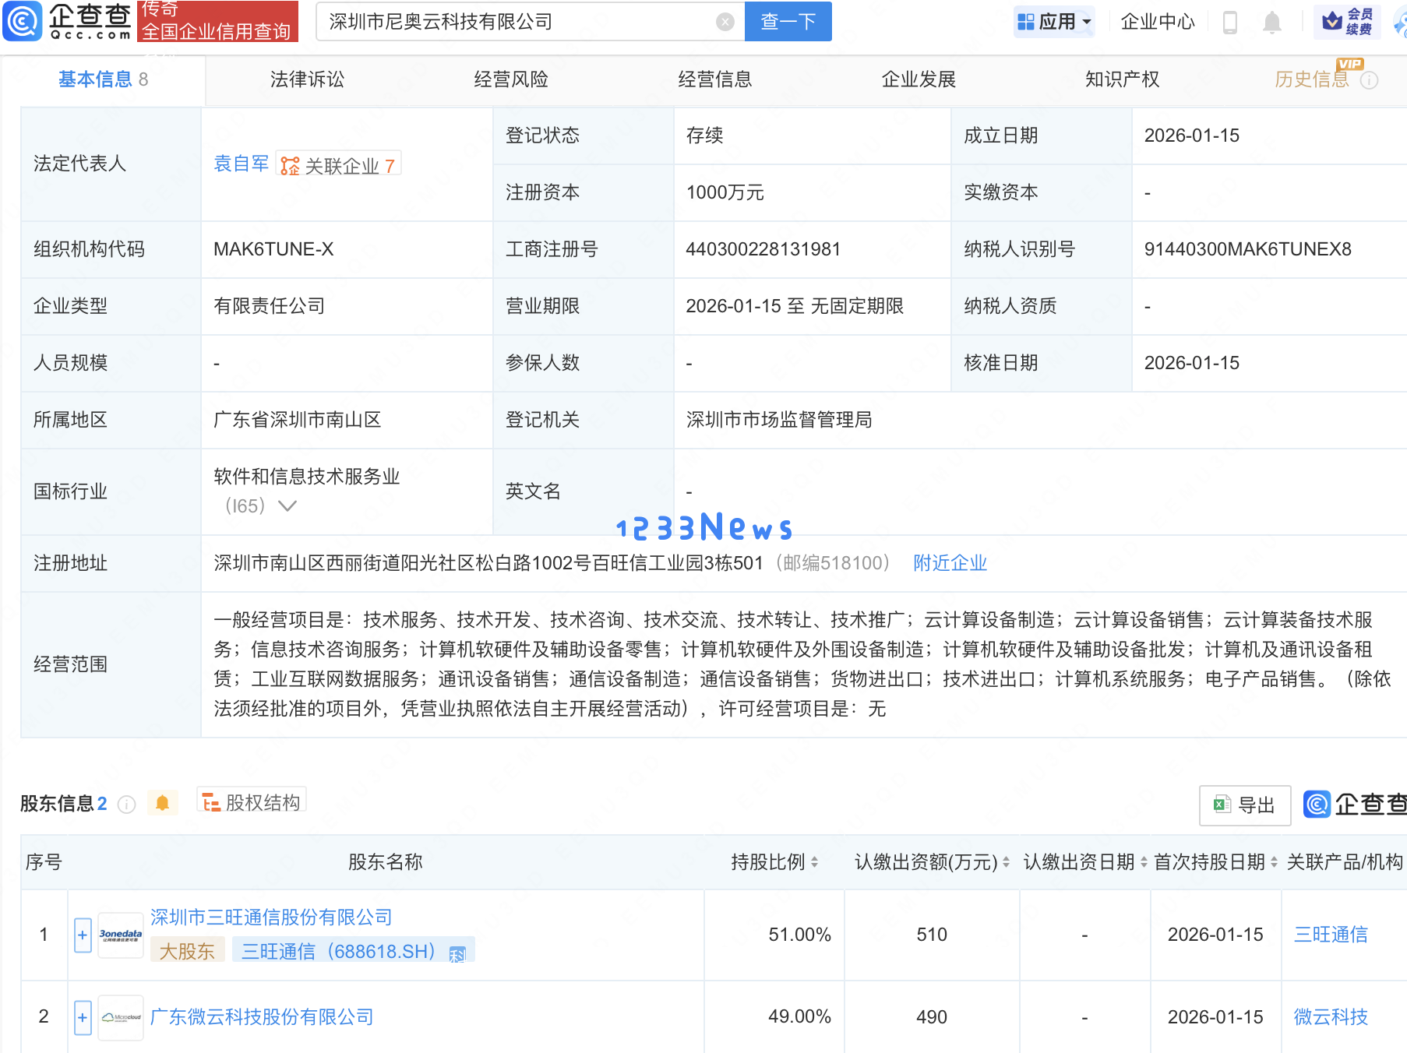Subscribe with the bell icon next to 股东信息
The width and height of the screenshot is (1407, 1053).
pos(162,802)
